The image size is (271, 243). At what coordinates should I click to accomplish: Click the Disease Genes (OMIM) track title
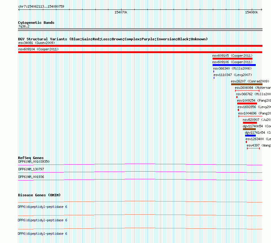coord(39,195)
